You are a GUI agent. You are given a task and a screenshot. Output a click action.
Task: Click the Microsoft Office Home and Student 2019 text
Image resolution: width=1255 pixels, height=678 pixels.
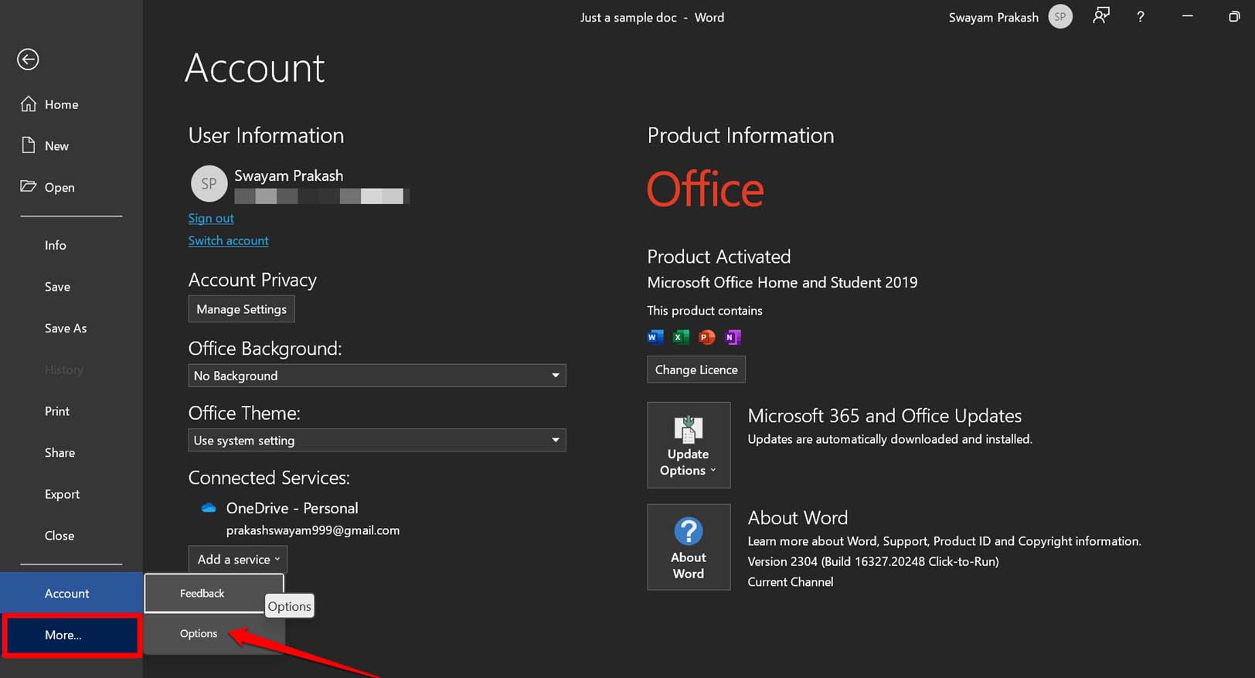tap(782, 282)
